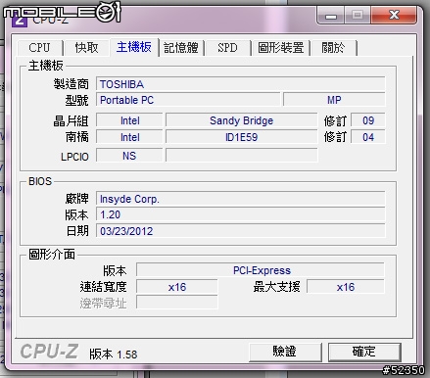Select the 主機板 mainboard tab
This screenshot has height=378, width=430.
click(134, 47)
